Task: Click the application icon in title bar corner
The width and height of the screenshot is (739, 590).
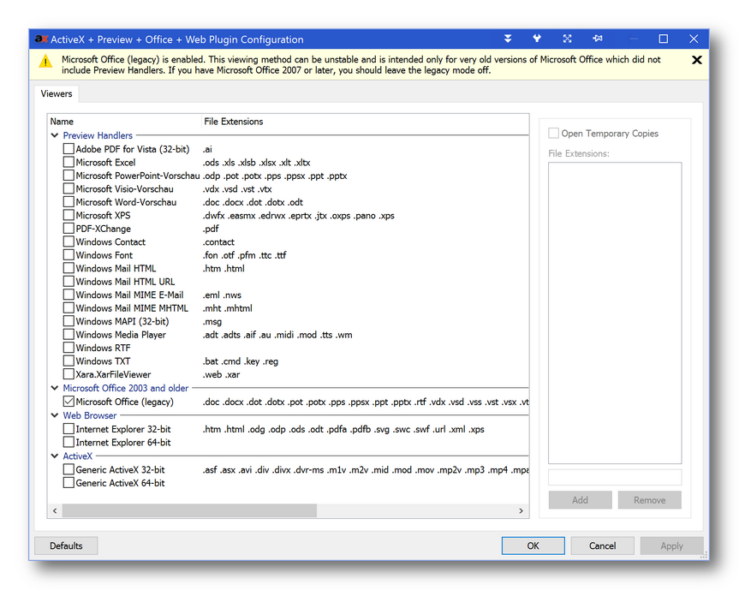Action: [42, 39]
